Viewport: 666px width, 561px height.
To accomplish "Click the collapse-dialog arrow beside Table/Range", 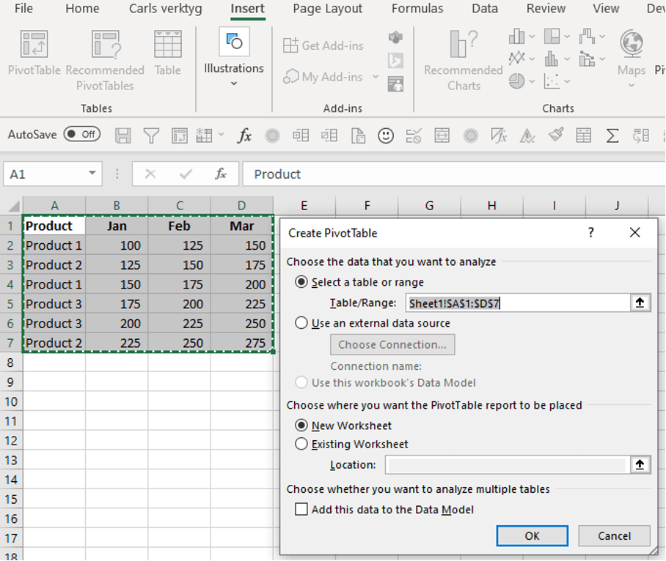I will pyautogui.click(x=640, y=302).
